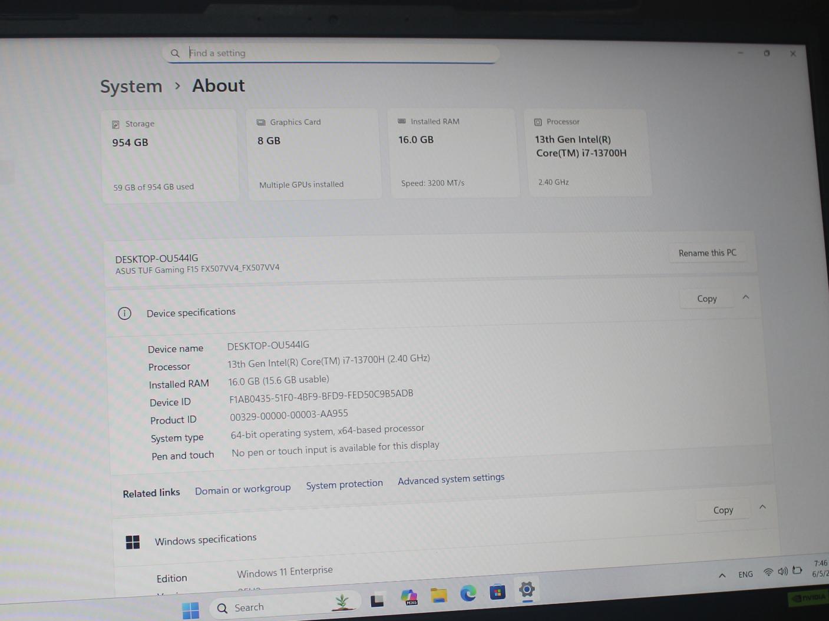The image size is (829, 621).
Task: Click the Edition value Windows 11 Enterprise
Action: point(285,572)
